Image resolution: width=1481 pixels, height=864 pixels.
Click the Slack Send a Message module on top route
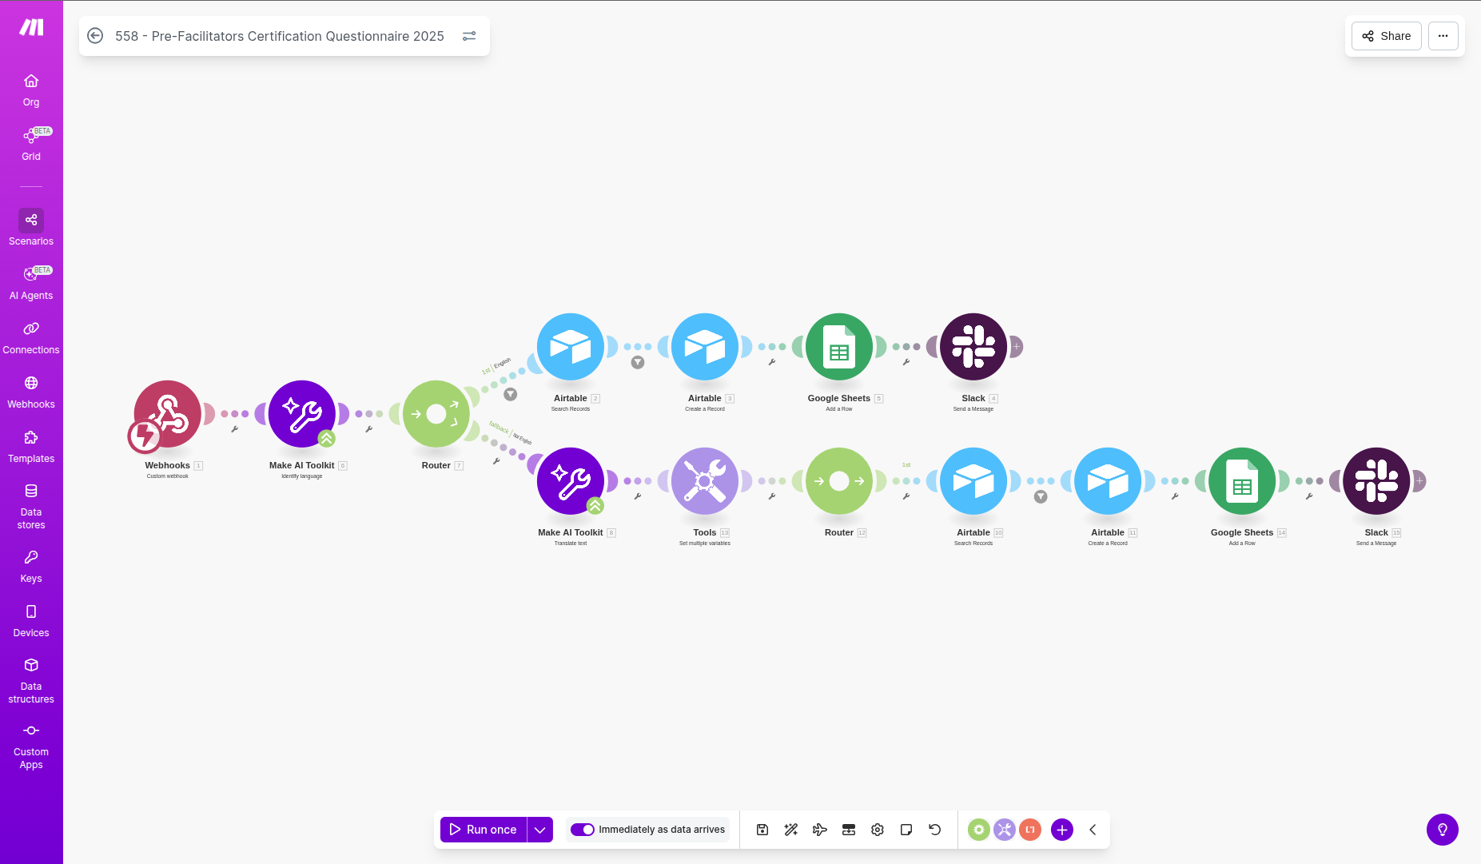973,347
